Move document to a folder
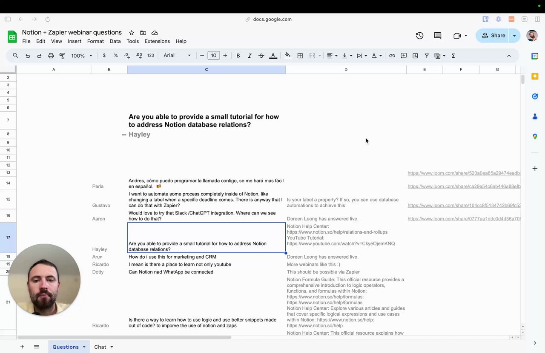The width and height of the screenshot is (545, 353). [143, 33]
